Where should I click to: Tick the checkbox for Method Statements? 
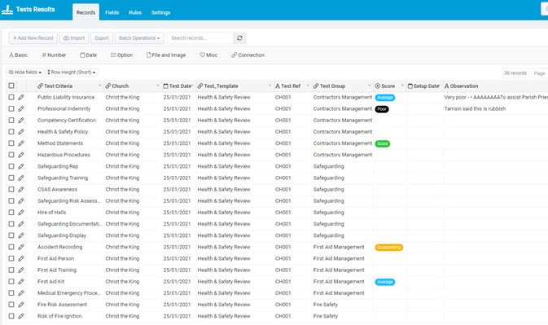pos(11,143)
